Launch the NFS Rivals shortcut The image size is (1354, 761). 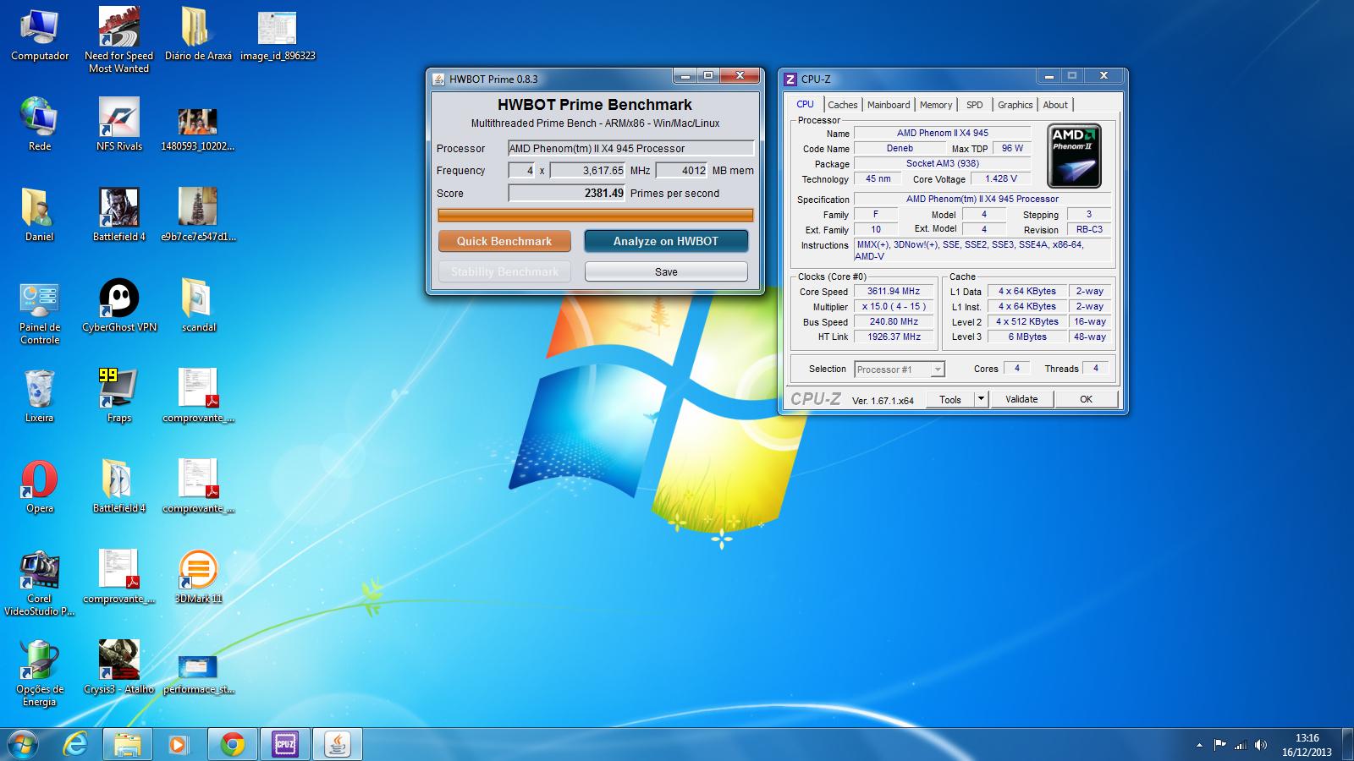pyautogui.click(x=118, y=124)
